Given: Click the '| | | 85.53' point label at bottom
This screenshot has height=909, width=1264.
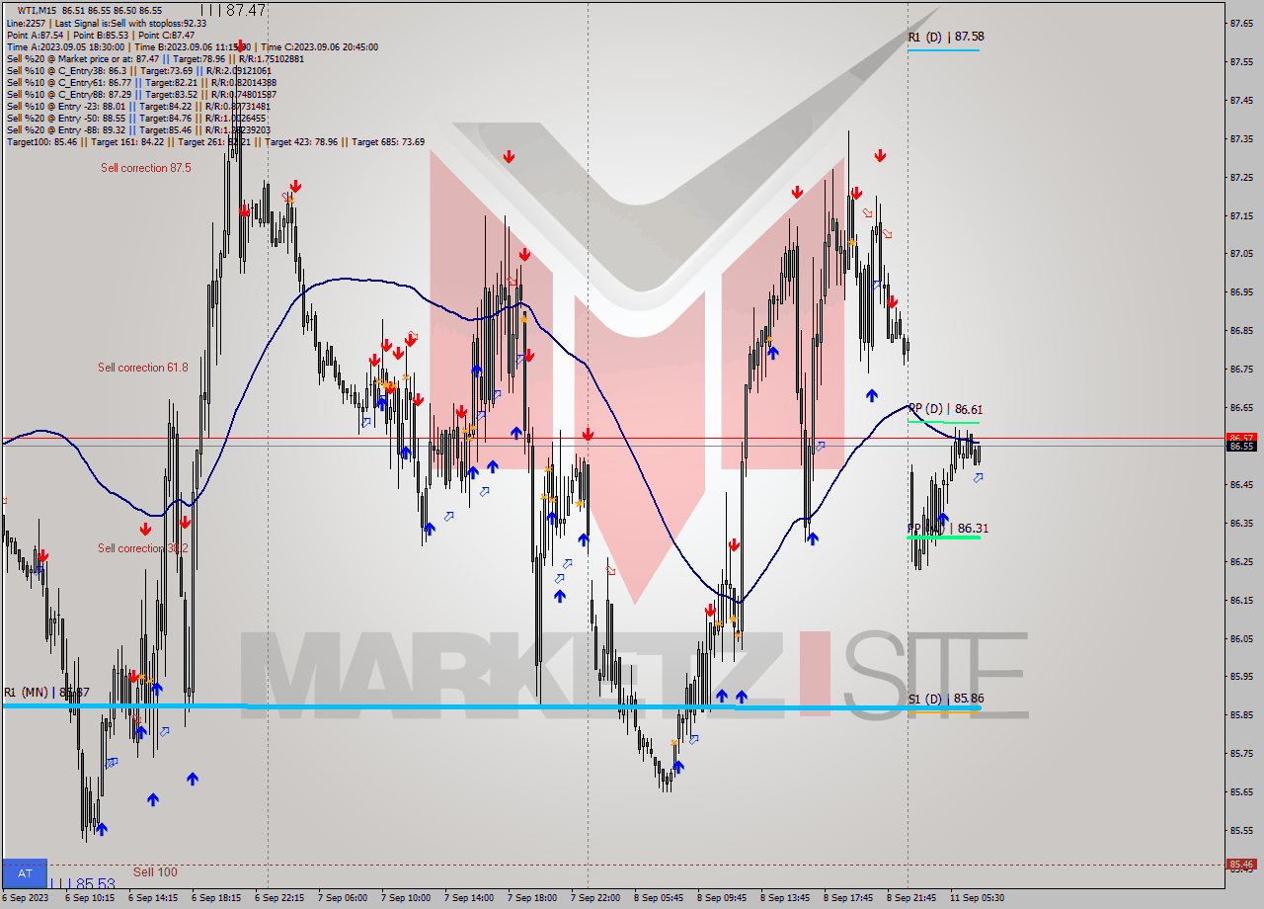Looking at the screenshot, I should pos(82,883).
